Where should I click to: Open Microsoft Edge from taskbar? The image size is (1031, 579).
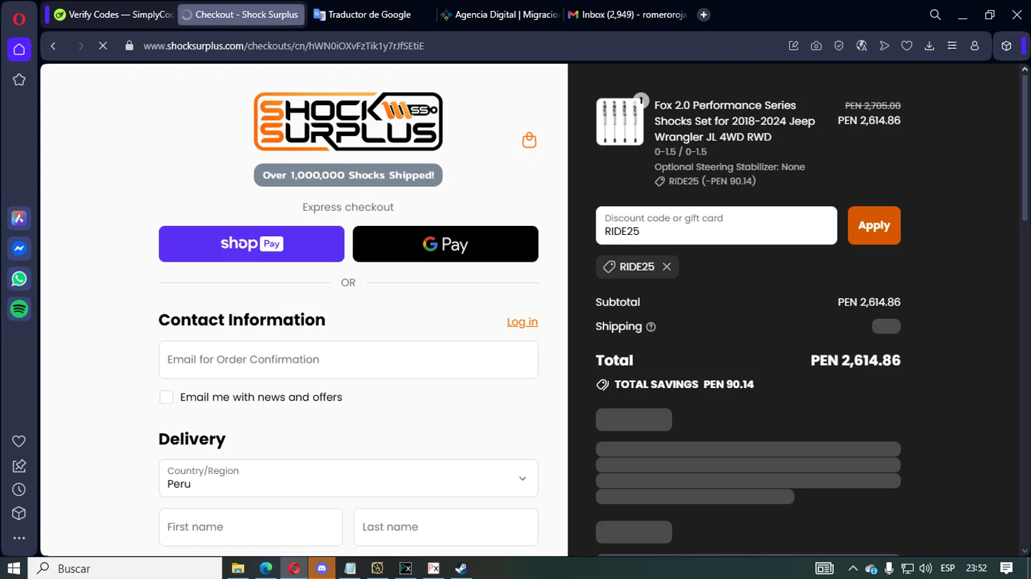click(x=266, y=568)
